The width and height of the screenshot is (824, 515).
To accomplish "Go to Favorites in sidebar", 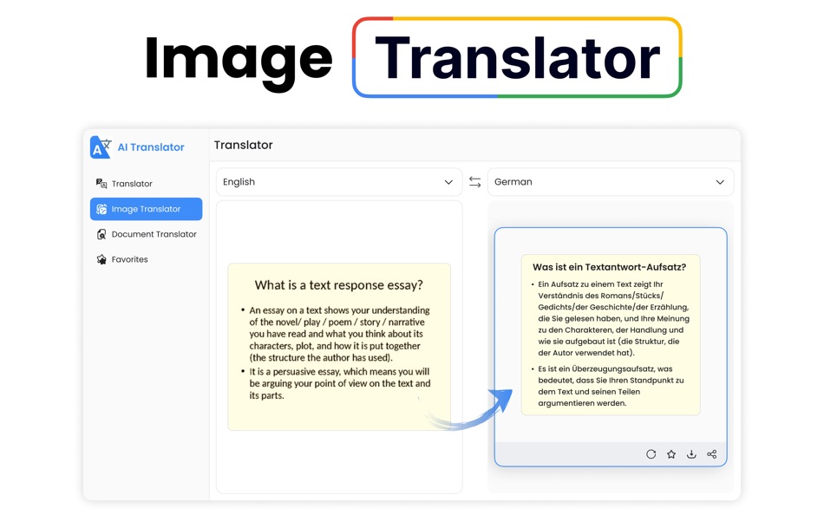I will [x=146, y=259].
